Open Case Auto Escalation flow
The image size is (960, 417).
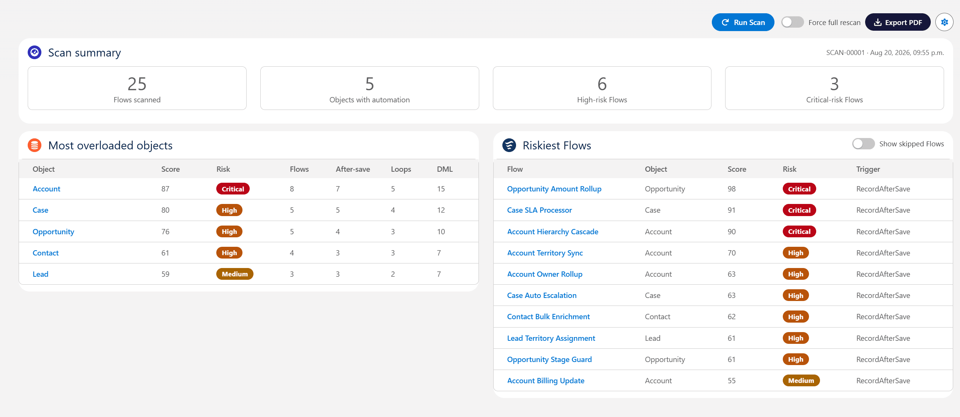(541, 295)
